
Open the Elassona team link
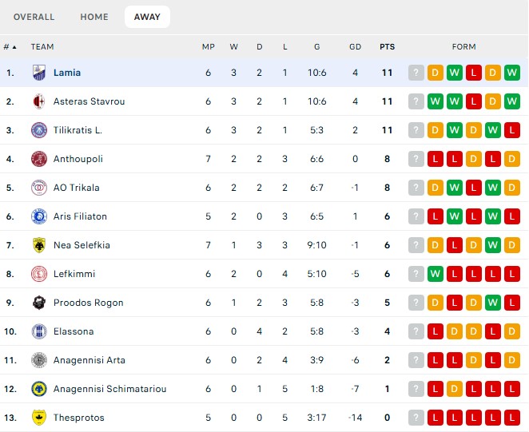[x=74, y=331]
